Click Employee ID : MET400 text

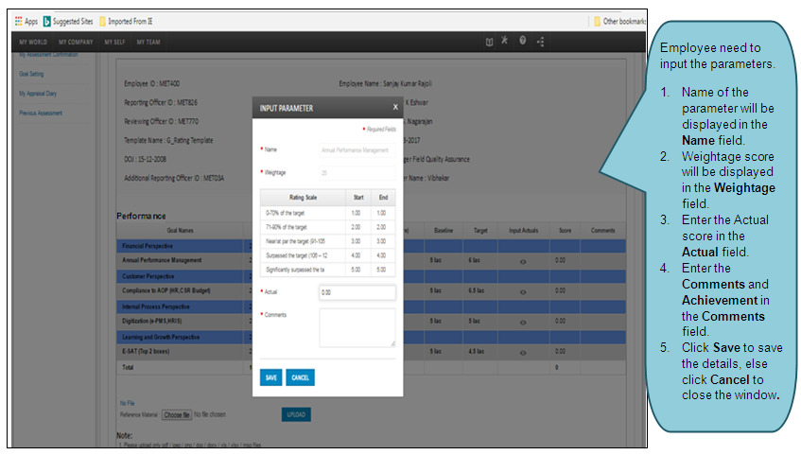pyautogui.click(x=151, y=83)
